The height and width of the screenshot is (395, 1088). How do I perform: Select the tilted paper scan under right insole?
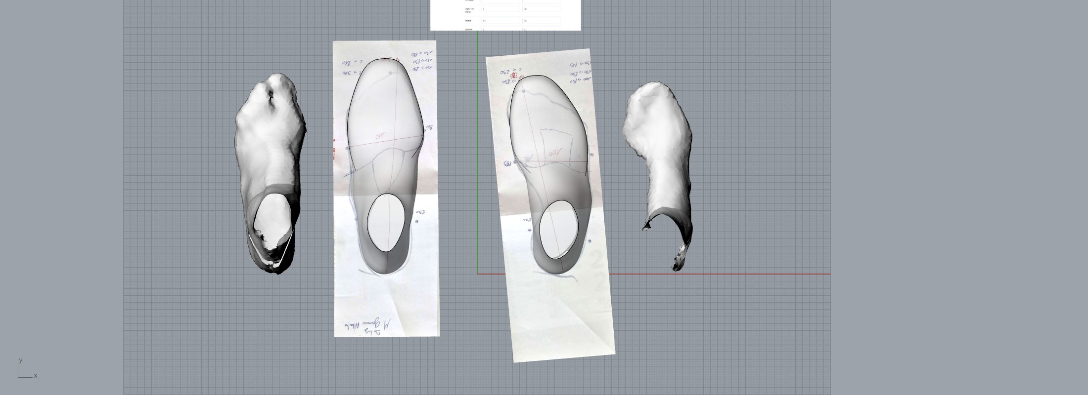pos(559,316)
